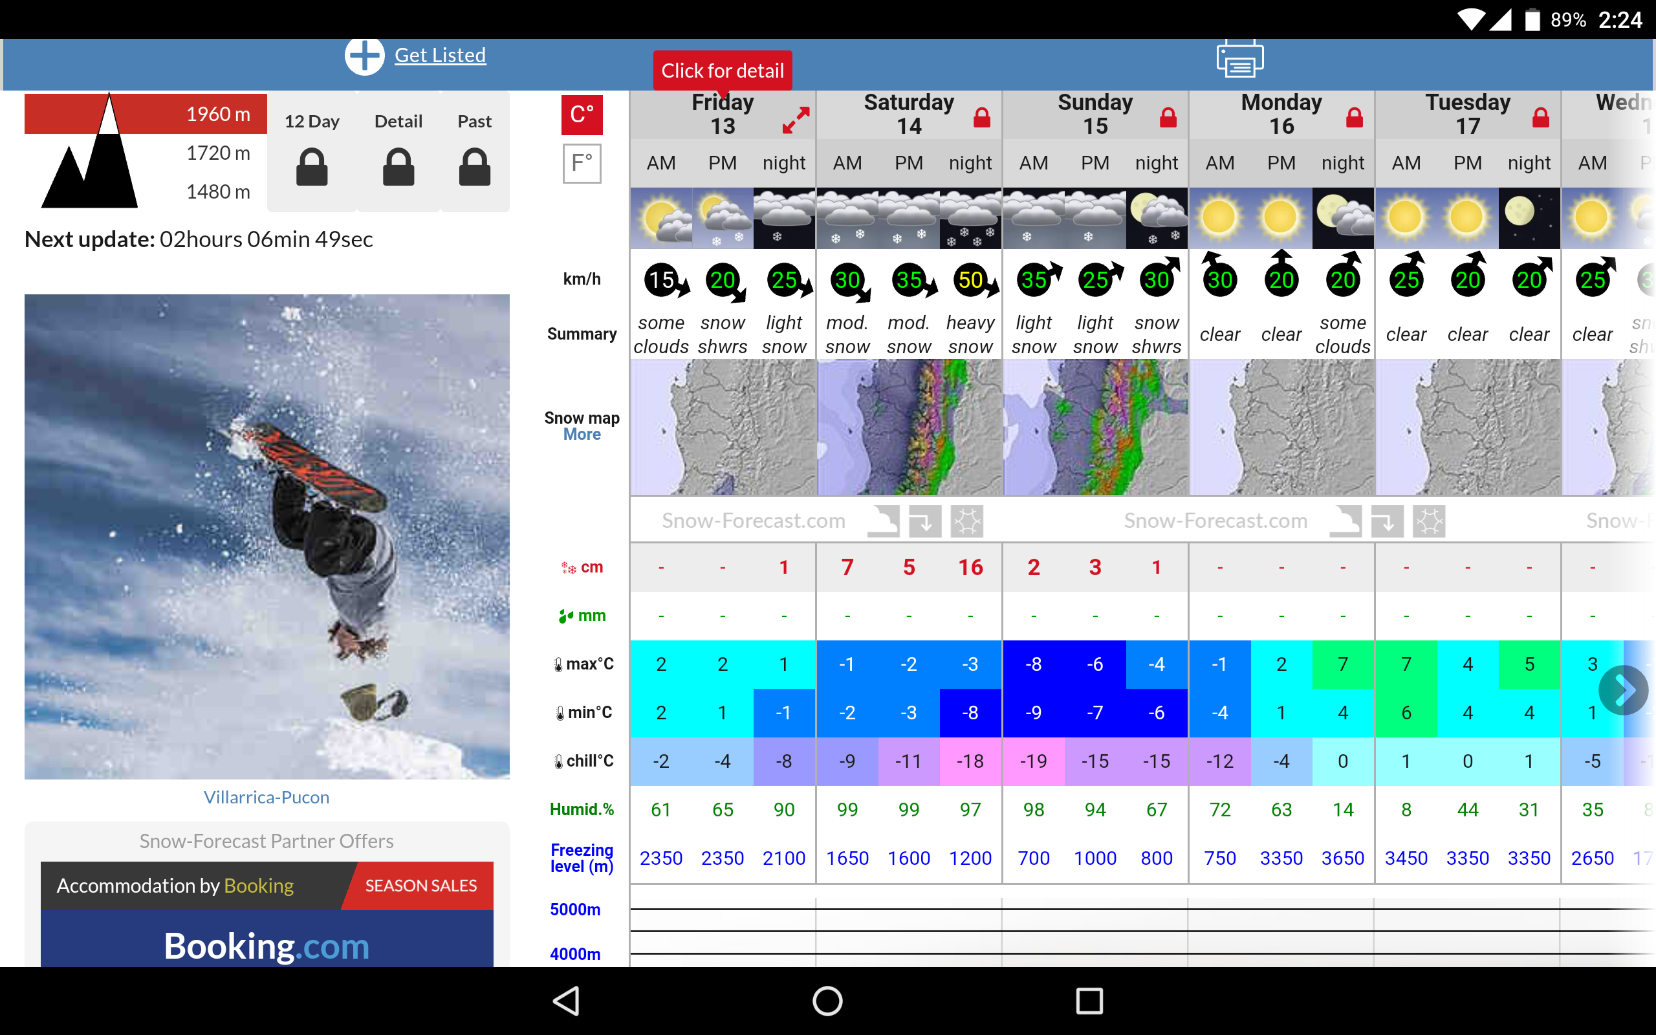Open the Detail forecast tab
This screenshot has width=1656, height=1035.
[398, 121]
